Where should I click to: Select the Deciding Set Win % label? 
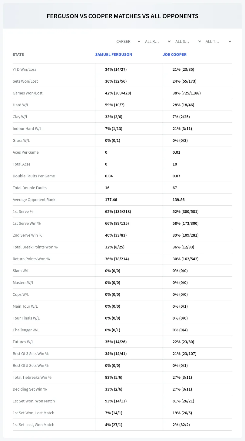30,389
